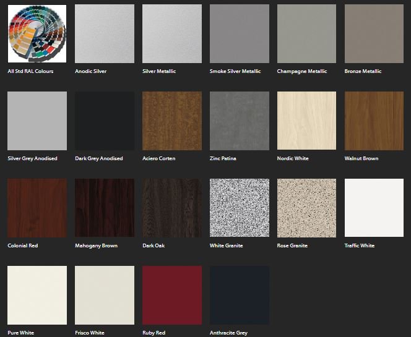Open the All Std RAL Colours fan image

(x=37, y=33)
